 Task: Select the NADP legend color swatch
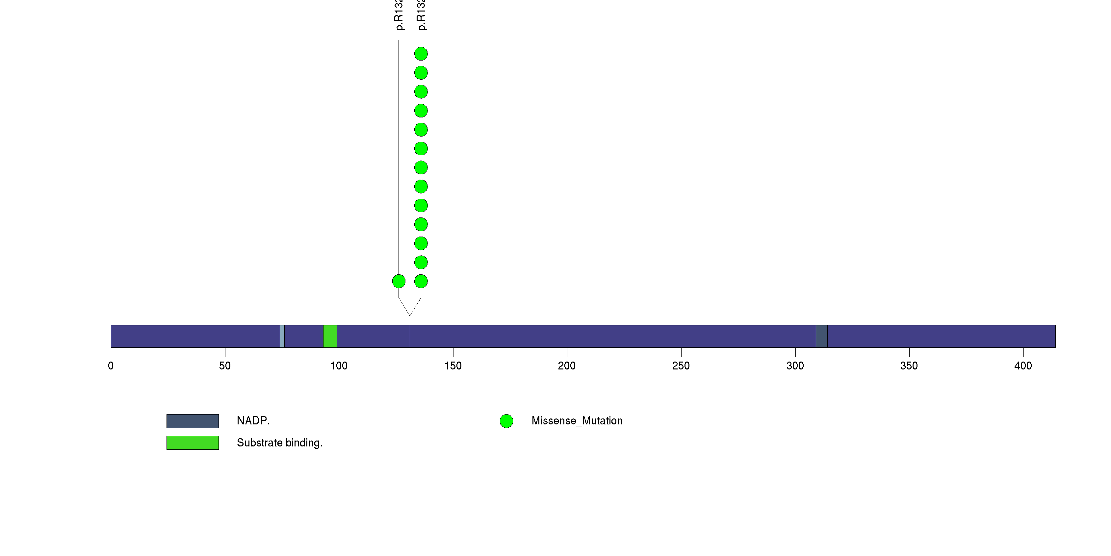pos(193,421)
